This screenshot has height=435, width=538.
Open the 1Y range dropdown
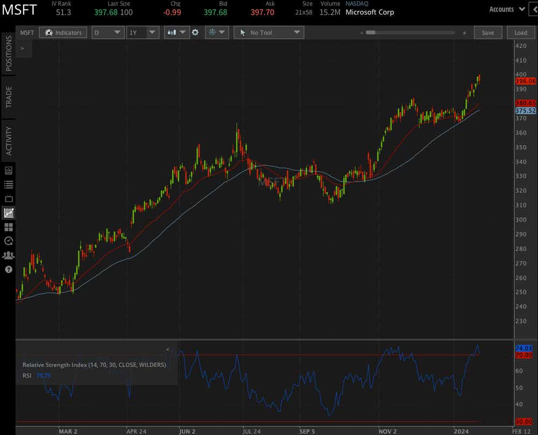142,32
